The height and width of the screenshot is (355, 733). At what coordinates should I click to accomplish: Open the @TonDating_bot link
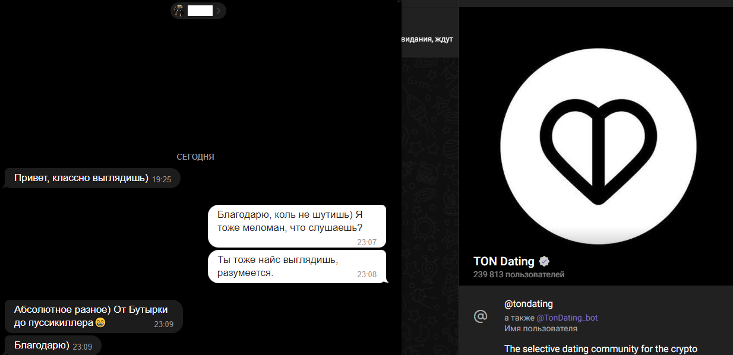click(x=567, y=318)
